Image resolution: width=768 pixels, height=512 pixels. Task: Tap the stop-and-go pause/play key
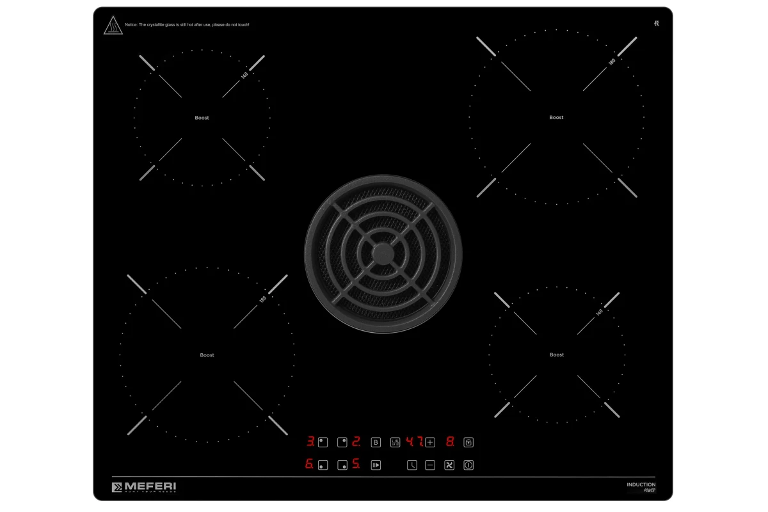click(x=376, y=465)
